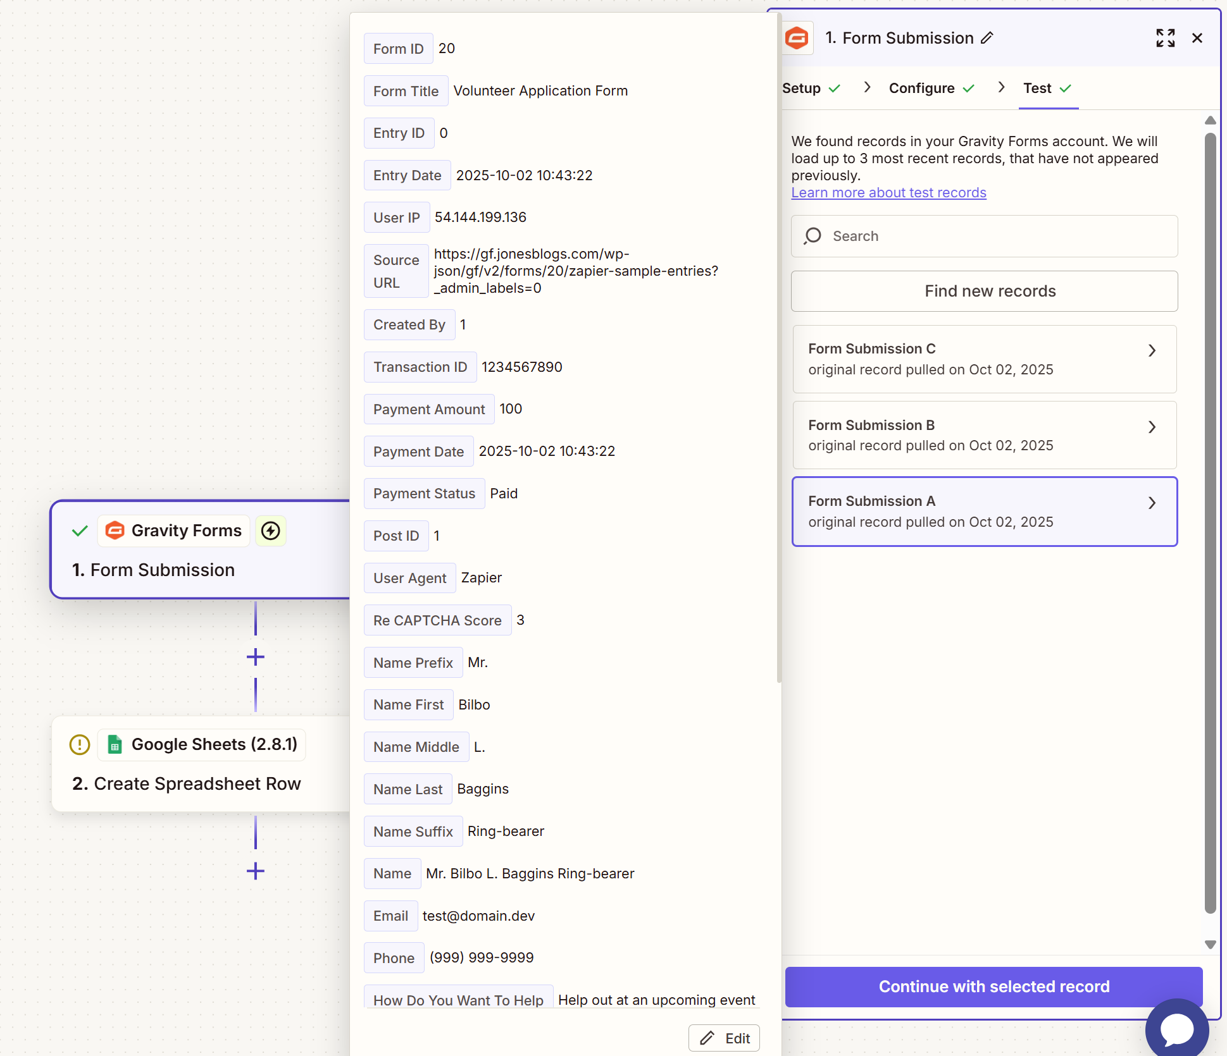Open Learn more about test records link

click(x=888, y=192)
